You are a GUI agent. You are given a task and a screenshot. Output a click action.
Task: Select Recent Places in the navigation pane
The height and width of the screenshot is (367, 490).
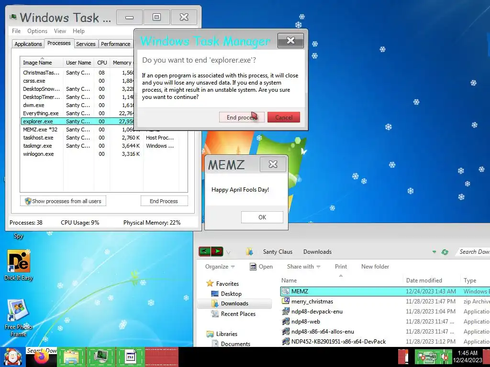(x=238, y=313)
